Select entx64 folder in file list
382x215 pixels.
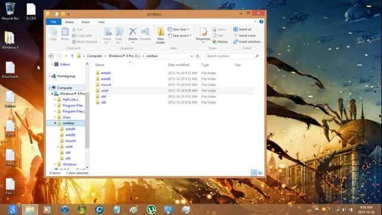(106, 73)
